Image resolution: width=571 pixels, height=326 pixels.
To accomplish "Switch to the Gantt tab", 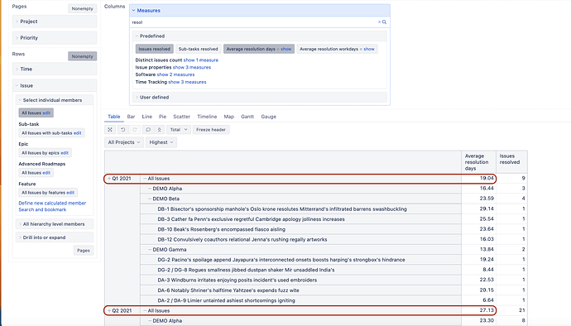I will [x=247, y=117].
